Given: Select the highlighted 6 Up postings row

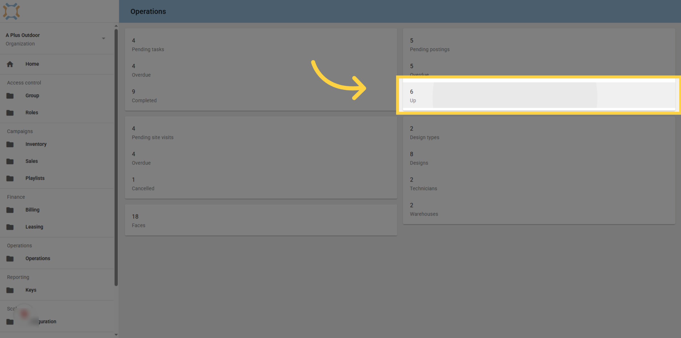Looking at the screenshot, I should [539, 95].
